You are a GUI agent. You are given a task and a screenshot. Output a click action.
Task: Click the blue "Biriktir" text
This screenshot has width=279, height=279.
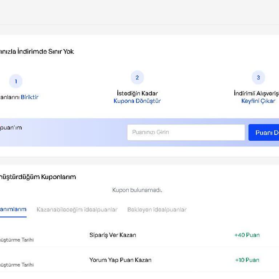pos(29,97)
